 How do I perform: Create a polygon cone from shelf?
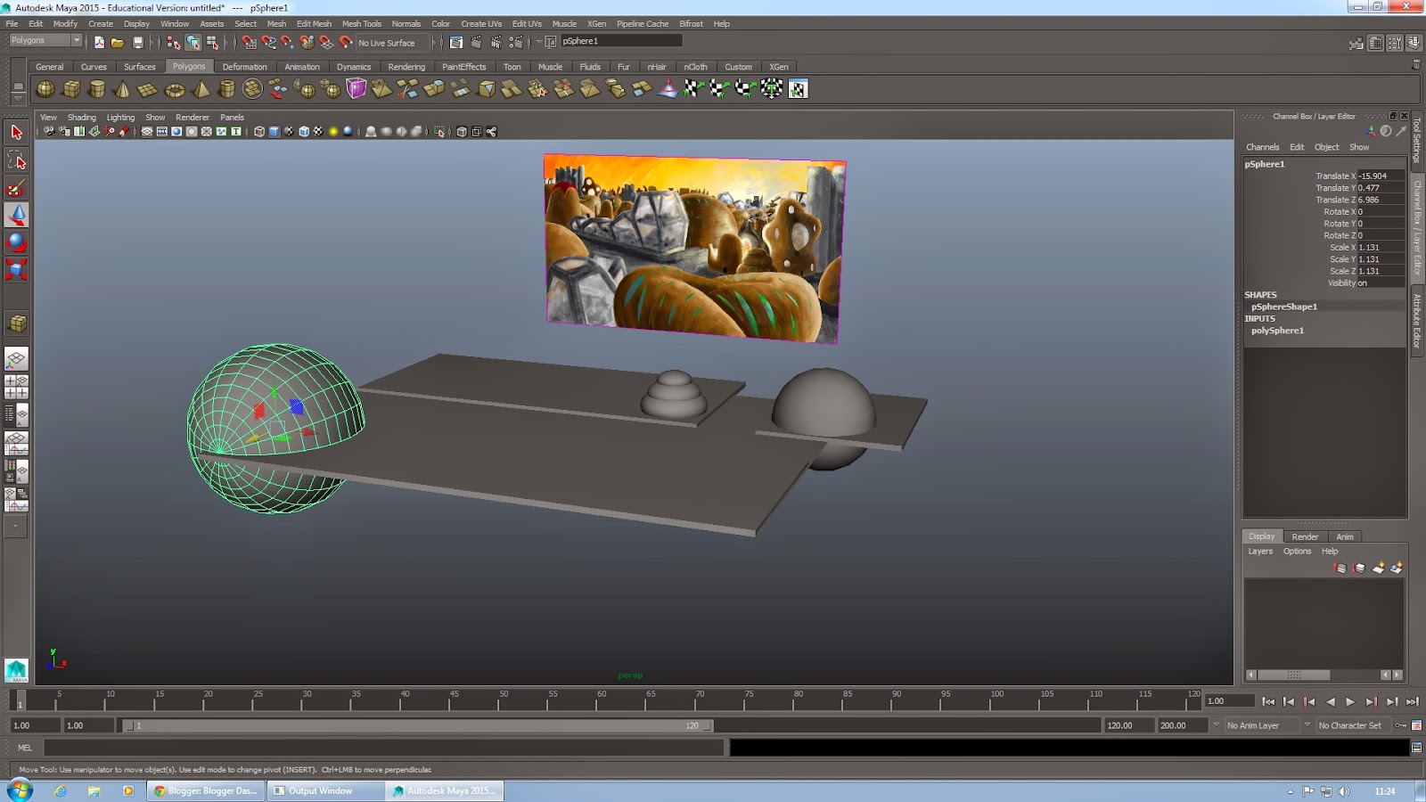coord(123,88)
